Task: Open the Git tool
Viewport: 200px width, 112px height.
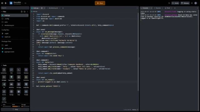Action: click(x=4, y=85)
